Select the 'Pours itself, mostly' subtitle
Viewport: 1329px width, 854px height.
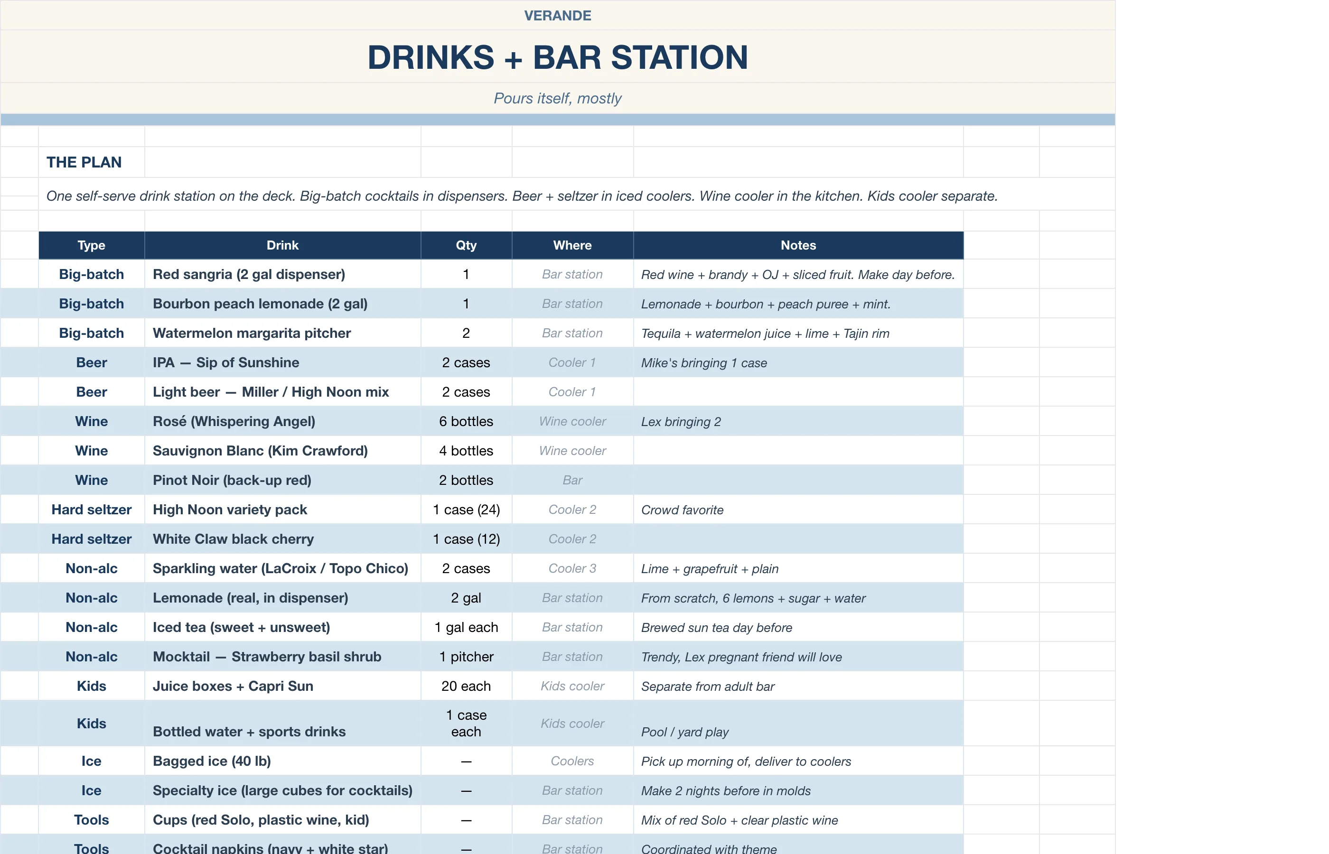click(x=557, y=98)
